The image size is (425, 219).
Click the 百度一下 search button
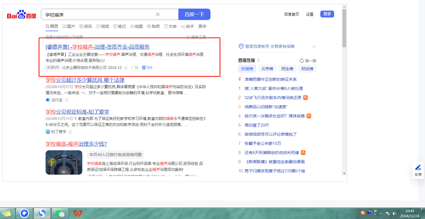click(194, 14)
